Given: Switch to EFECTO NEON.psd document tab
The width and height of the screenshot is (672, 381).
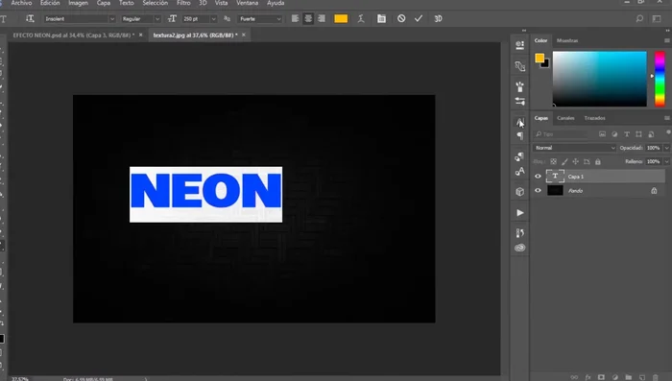Looking at the screenshot, I should pos(74,36).
